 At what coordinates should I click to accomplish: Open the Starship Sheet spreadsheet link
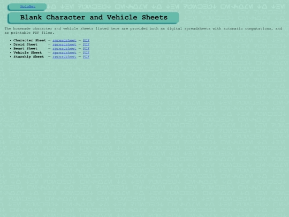(x=64, y=57)
